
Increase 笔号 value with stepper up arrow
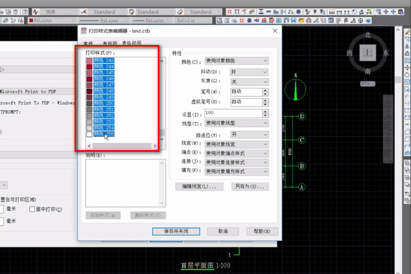(x=265, y=90)
